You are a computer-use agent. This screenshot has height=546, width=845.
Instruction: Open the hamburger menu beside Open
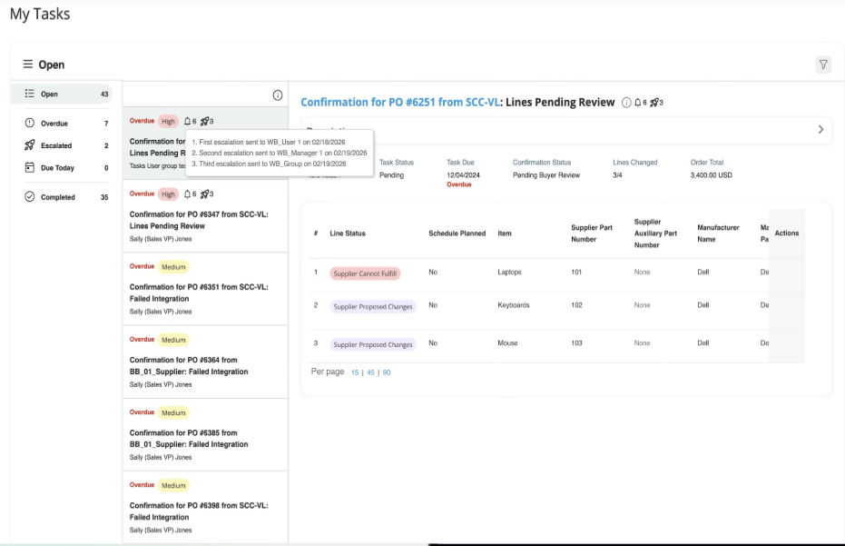pos(27,65)
